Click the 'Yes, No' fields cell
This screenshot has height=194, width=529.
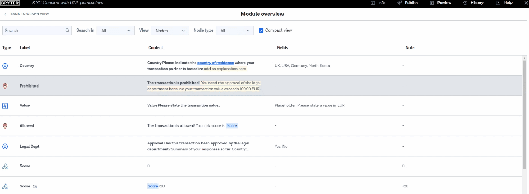tap(281, 147)
